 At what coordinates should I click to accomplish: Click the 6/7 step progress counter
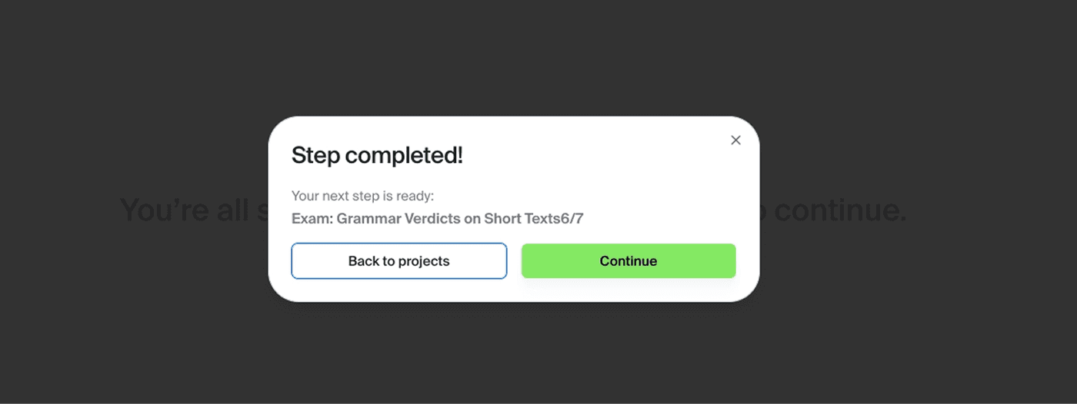(572, 219)
